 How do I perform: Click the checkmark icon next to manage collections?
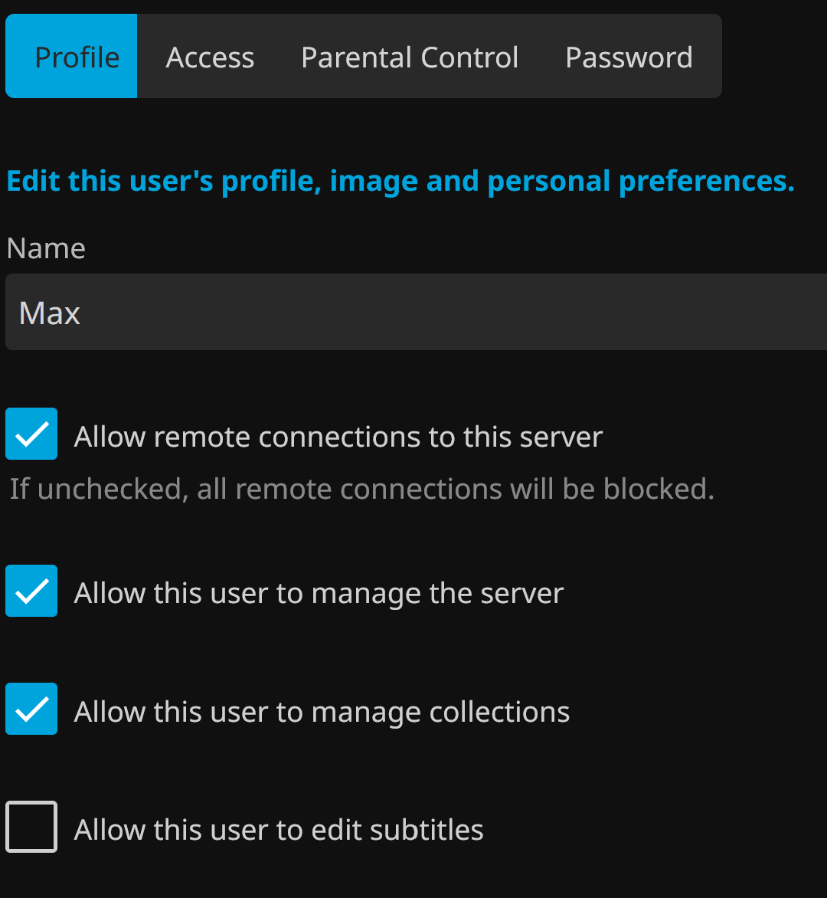[32, 710]
